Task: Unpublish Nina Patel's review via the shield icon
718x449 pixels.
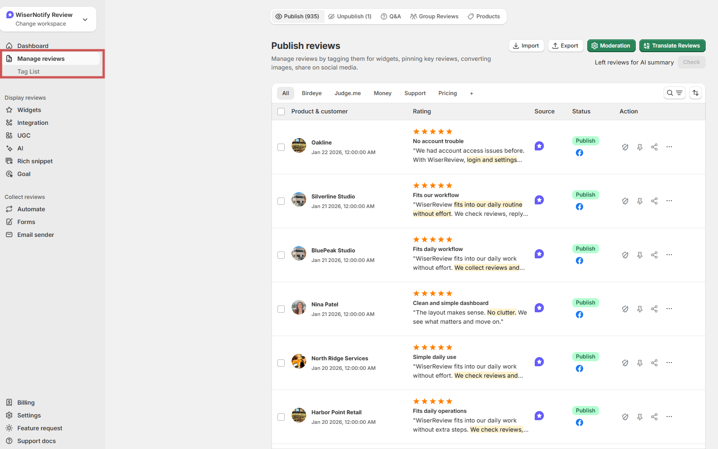Action: click(625, 309)
